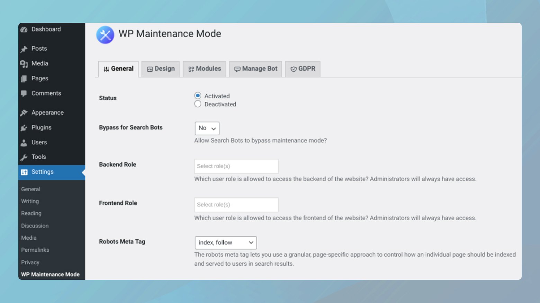This screenshot has width=540, height=303.
Task: Click the Bypass for Search Bots label
Action: pos(131,127)
